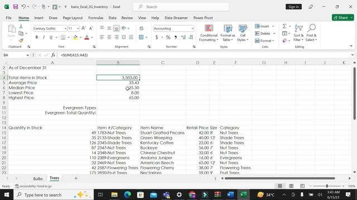Toggle underline formatting

click(x=51, y=37)
